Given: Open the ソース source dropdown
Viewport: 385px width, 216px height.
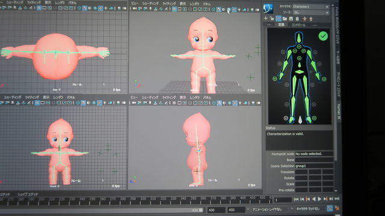Looking at the screenshot, I should (x=310, y=12).
